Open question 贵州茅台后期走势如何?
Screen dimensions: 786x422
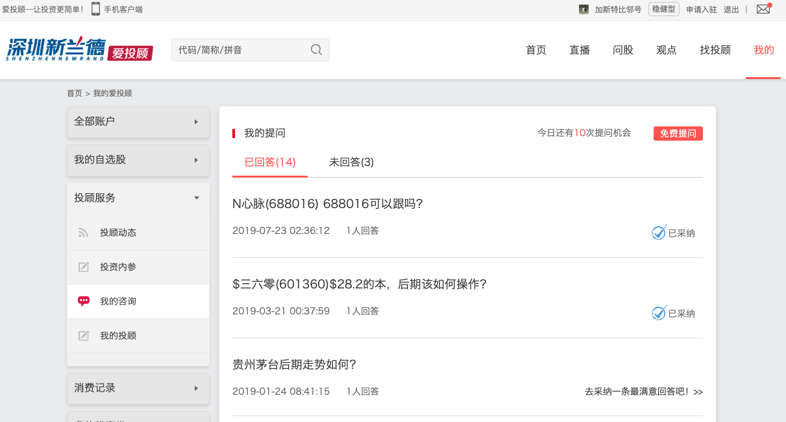pyautogui.click(x=295, y=365)
